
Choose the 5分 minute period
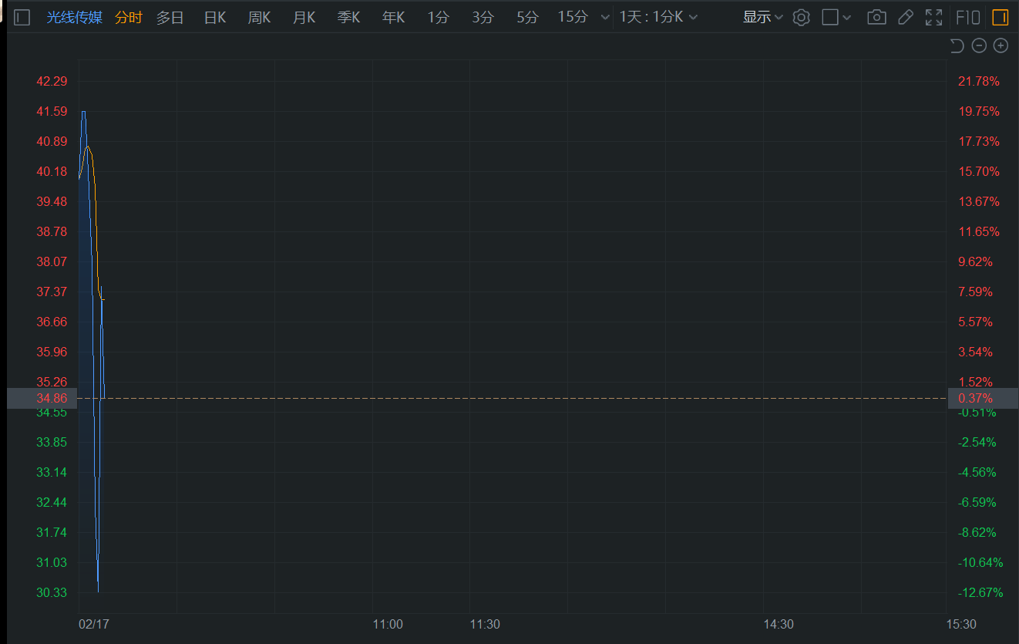(527, 17)
